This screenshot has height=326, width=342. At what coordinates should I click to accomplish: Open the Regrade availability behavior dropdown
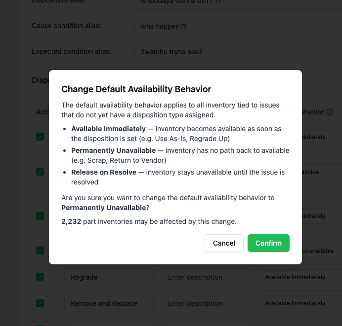pos(300,277)
